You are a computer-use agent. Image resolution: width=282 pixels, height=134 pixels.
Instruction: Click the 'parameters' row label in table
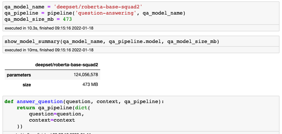click(x=19, y=75)
